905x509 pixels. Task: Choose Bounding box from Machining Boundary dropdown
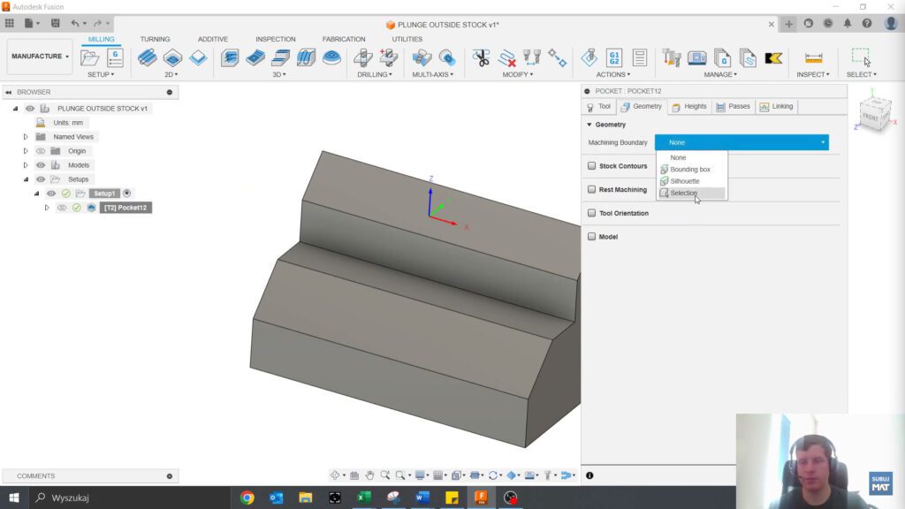pos(688,169)
